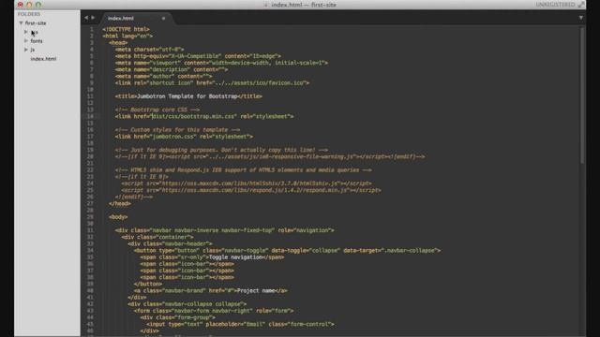Viewport: 600px width, 337px height.
Task: Click the navbar-form form line
Action: [214, 311]
